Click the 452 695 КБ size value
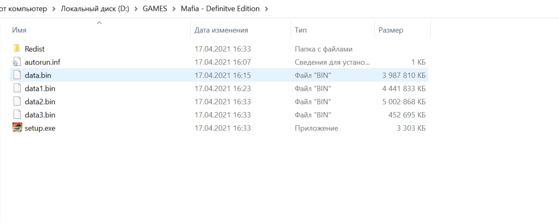This screenshot has height=223, width=559. [x=407, y=115]
